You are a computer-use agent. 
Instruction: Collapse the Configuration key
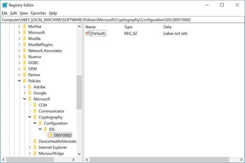pos(35,123)
